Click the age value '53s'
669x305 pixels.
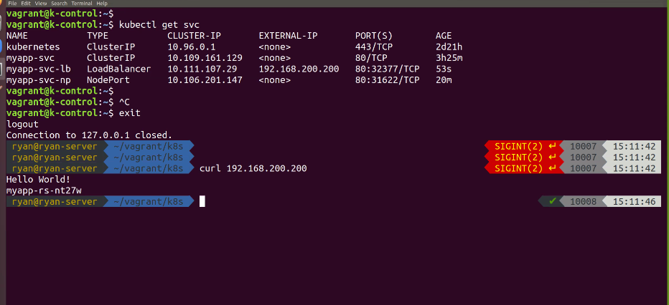pos(444,69)
